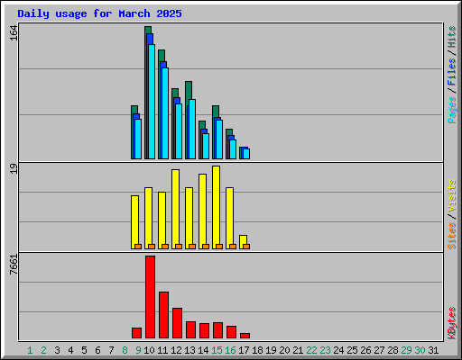
Task: Select day 27 on the date axis
Action: click(379, 350)
